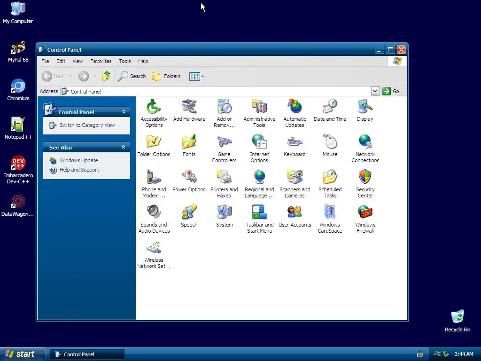Open the Favorites menu
481x361 pixels.
coord(101,61)
